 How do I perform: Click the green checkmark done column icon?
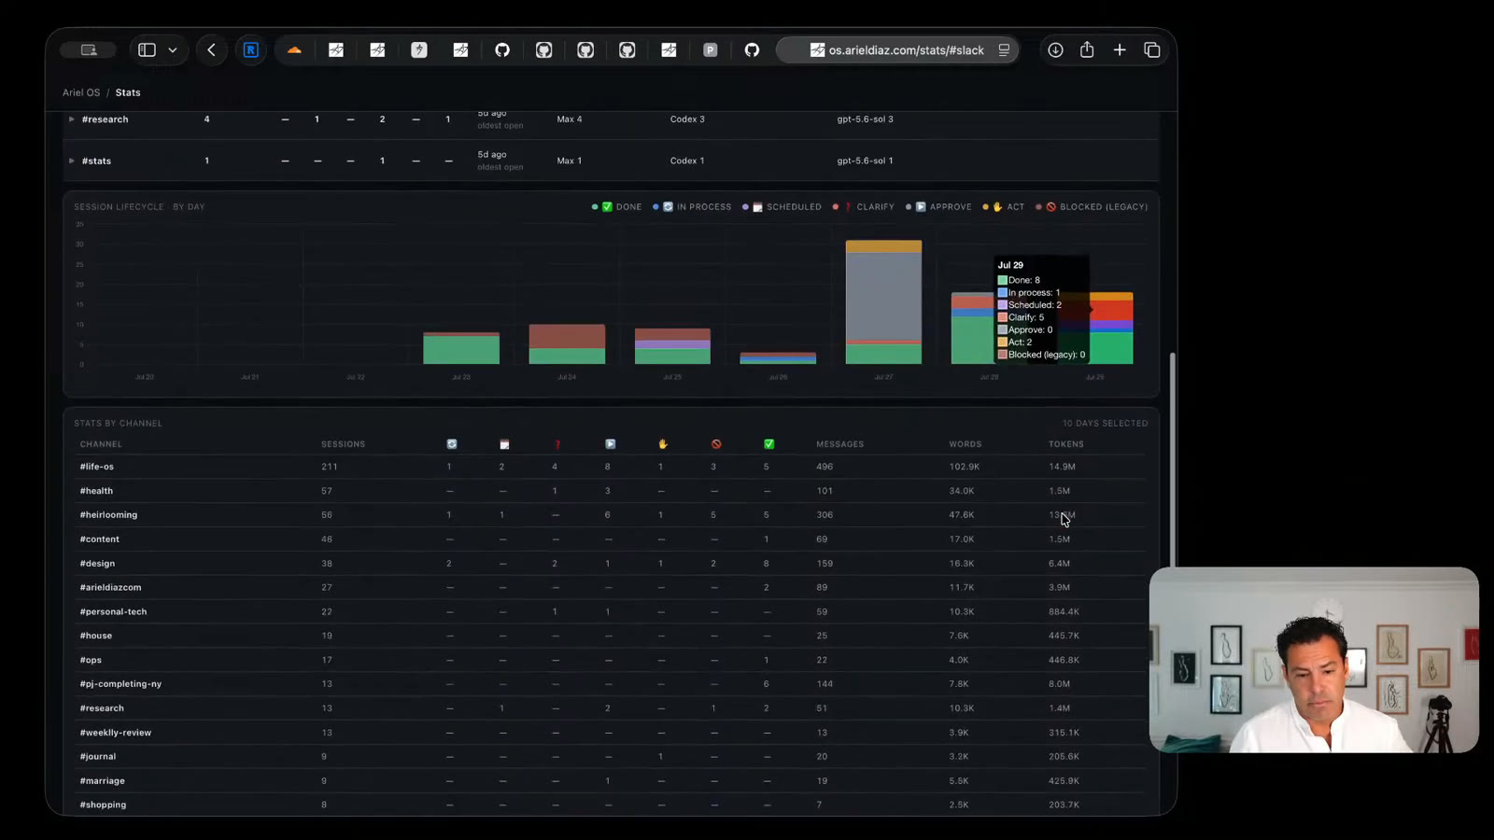tap(768, 444)
